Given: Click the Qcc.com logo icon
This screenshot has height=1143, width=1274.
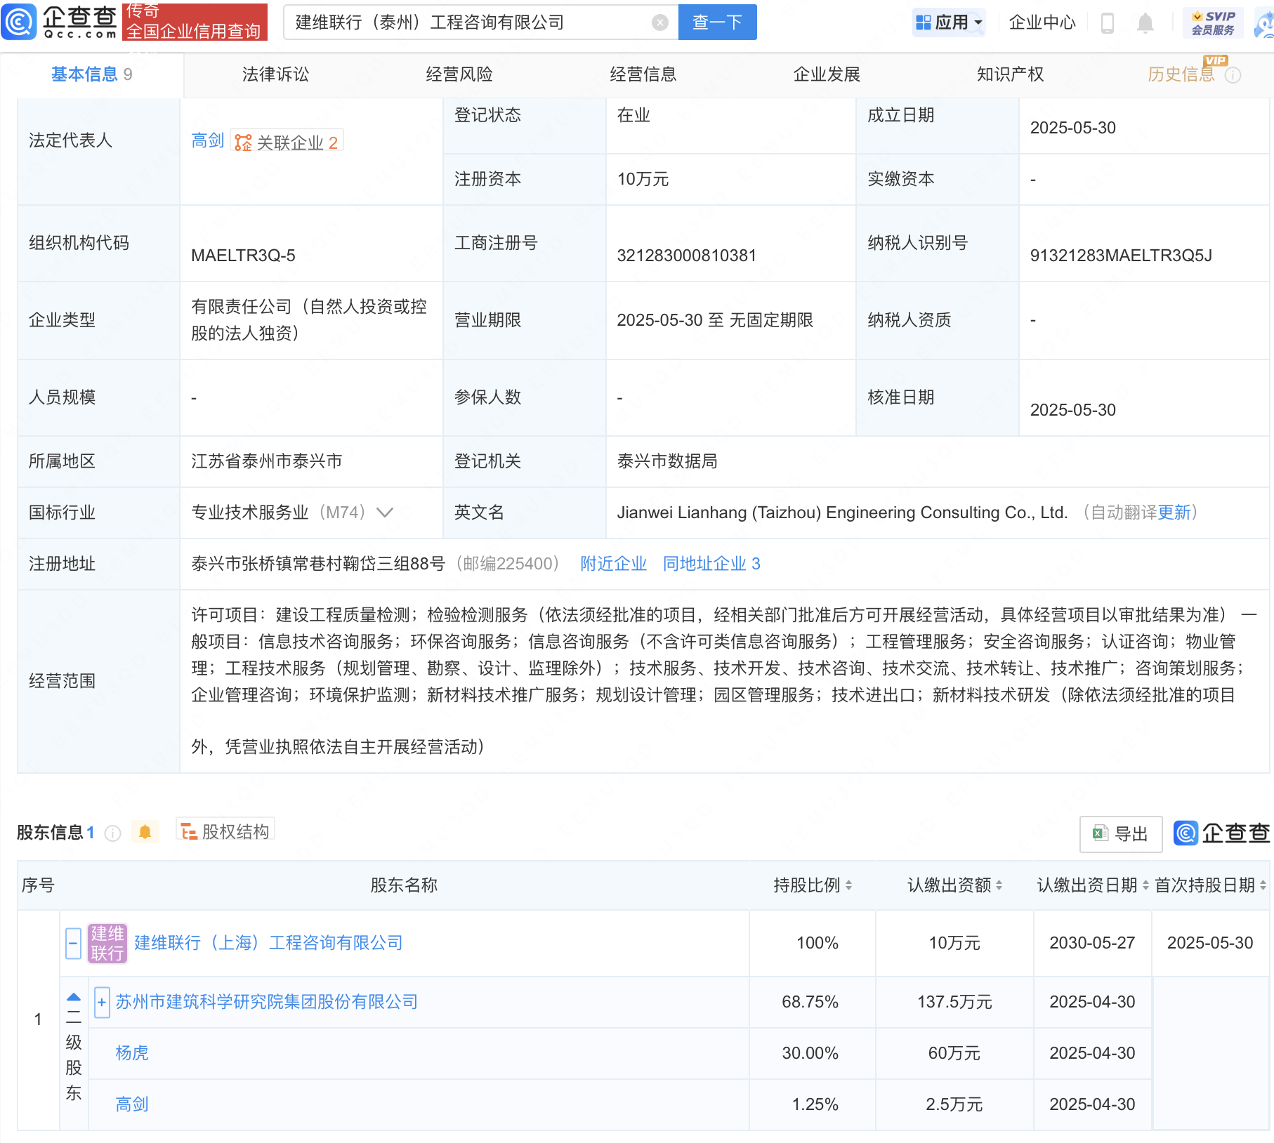Looking at the screenshot, I should tap(20, 22).
